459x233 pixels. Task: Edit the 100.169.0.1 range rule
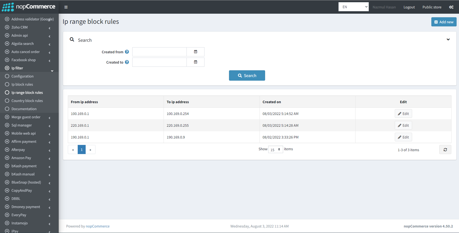tap(403, 114)
